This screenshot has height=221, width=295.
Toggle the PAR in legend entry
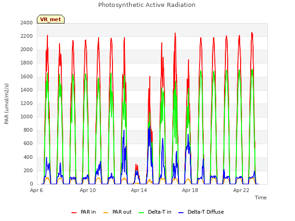(x=83, y=212)
